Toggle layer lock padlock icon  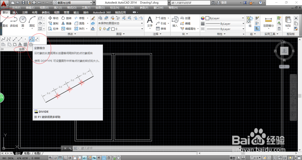tap(108, 29)
